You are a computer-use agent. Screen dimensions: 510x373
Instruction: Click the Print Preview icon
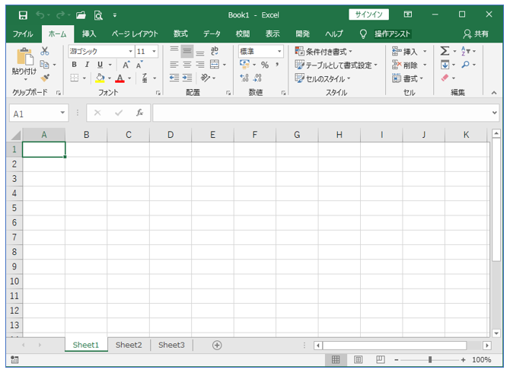point(98,15)
